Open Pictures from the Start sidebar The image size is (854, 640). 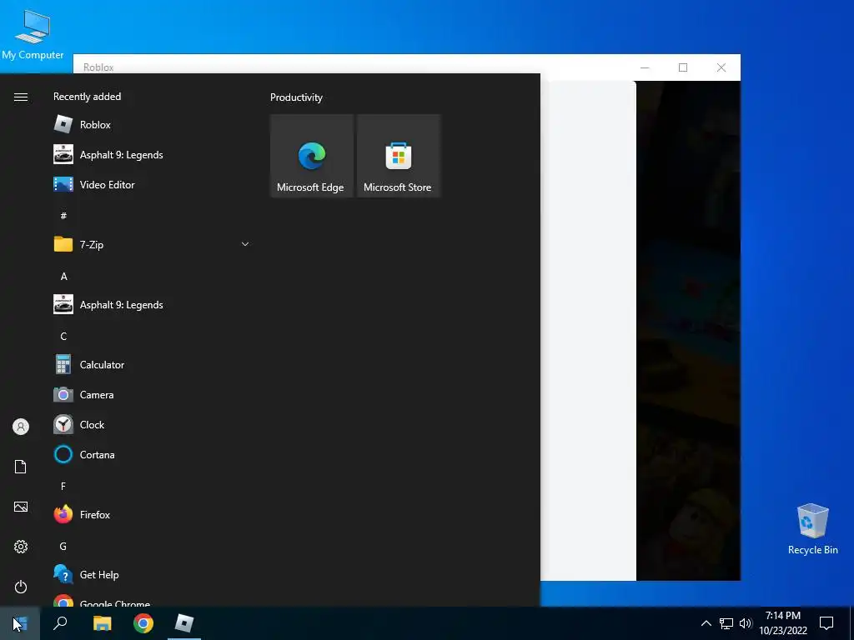click(21, 507)
